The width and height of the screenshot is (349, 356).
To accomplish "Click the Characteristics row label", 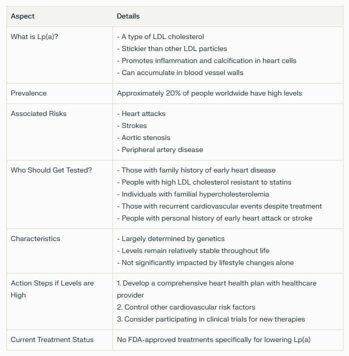I will coord(35,238).
